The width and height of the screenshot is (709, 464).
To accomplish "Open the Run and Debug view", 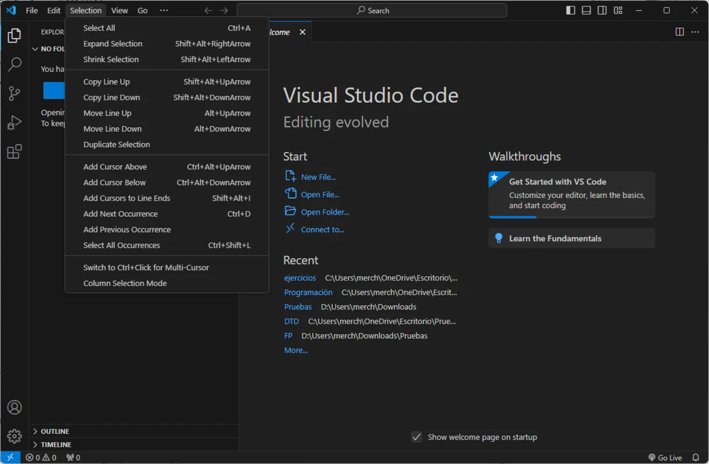I will click(15, 122).
